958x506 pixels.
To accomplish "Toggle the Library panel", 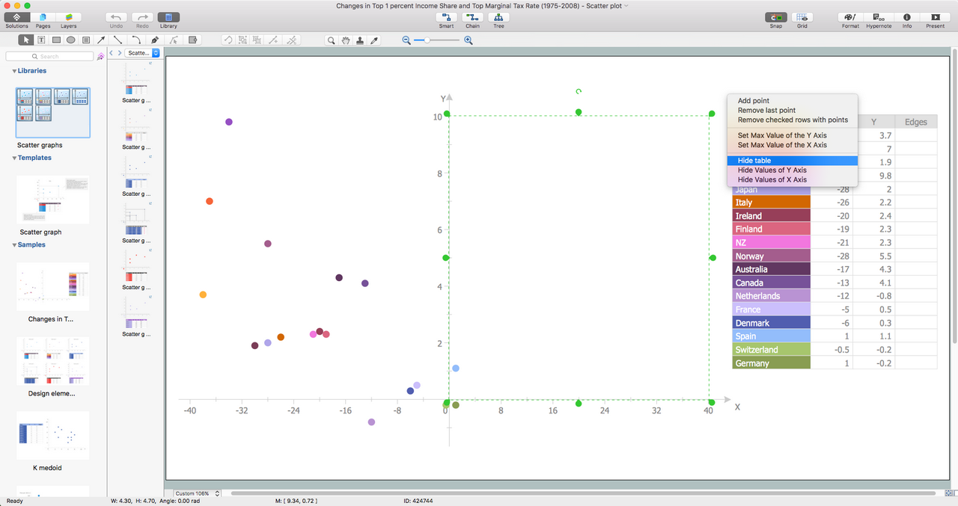I will point(168,17).
